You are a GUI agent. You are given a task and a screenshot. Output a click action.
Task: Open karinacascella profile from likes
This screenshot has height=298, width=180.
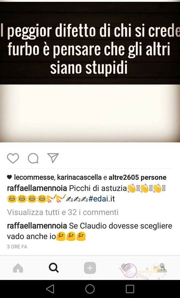point(79,177)
